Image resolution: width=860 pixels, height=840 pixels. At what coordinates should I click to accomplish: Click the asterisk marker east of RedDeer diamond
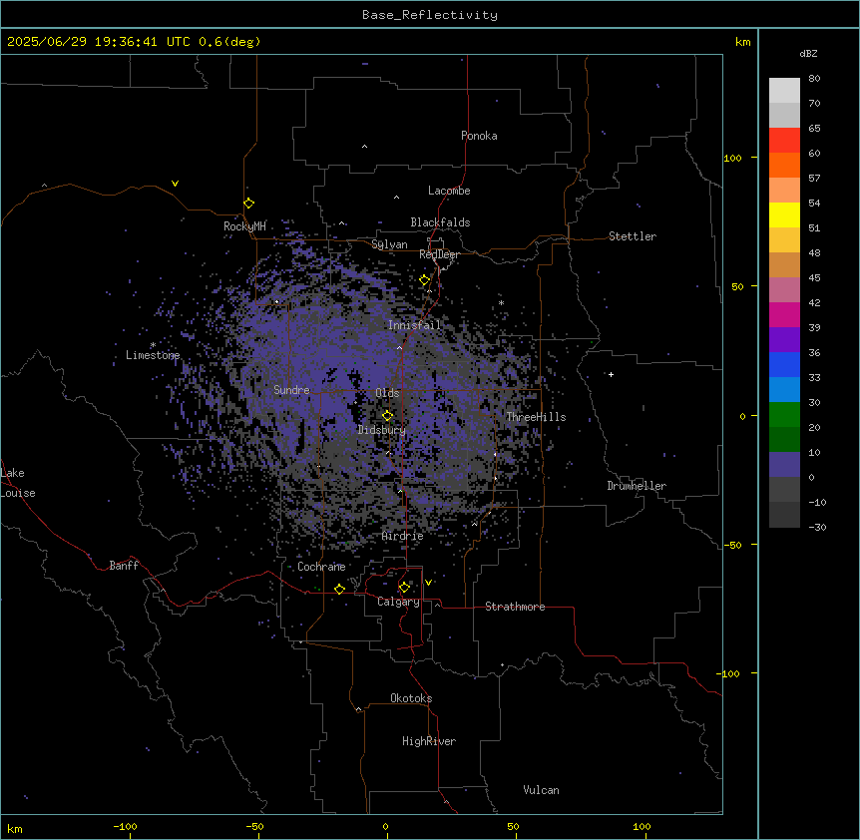(501, 302)
